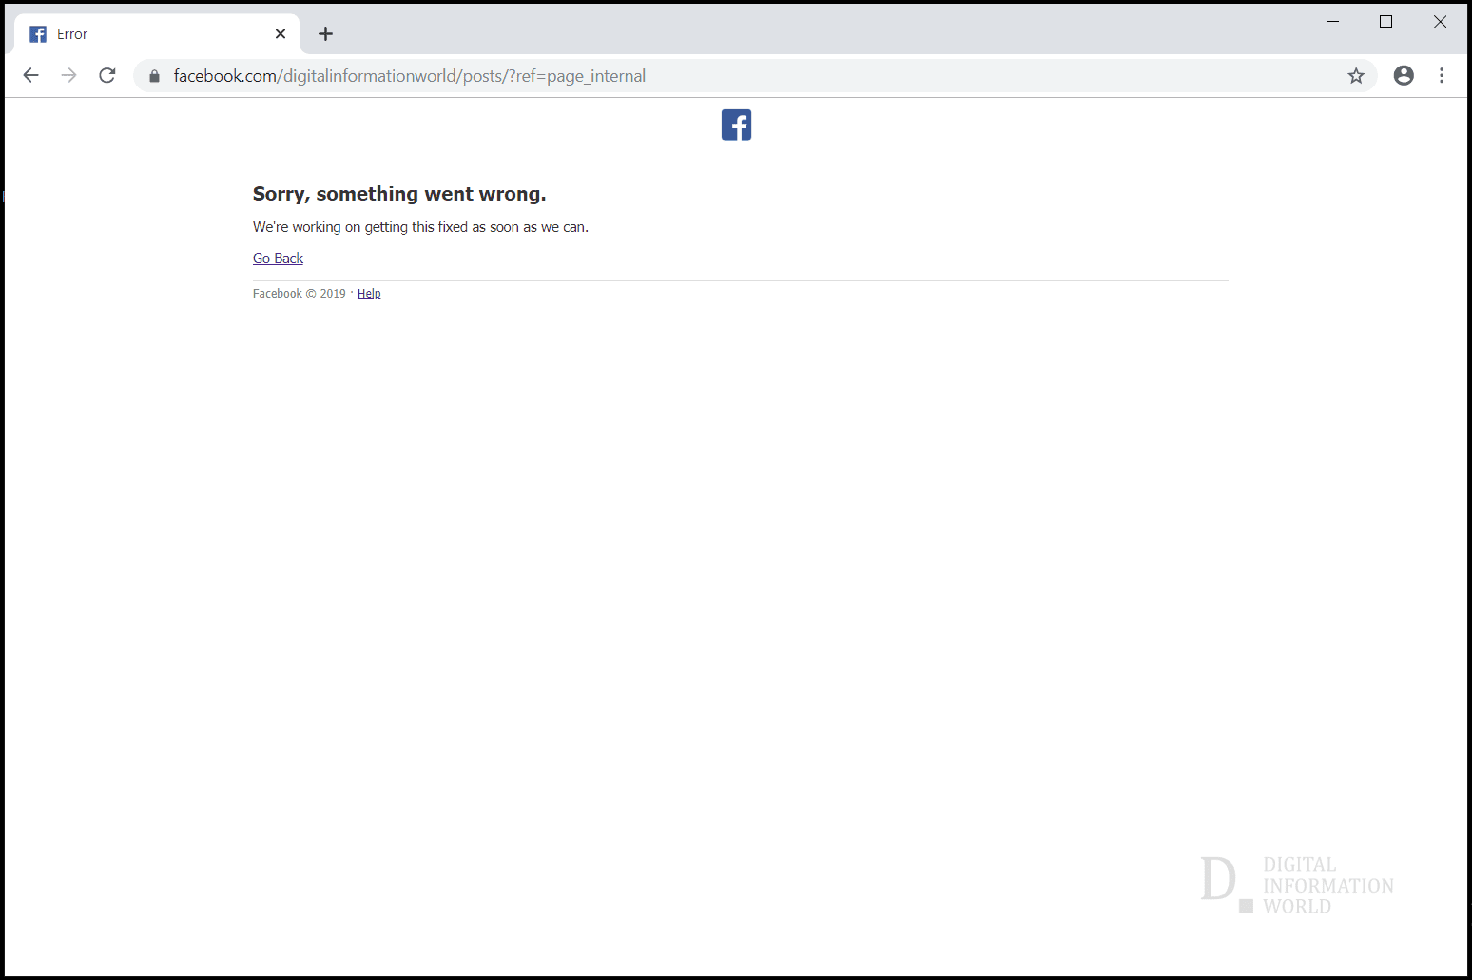Click the browser Forward arrow
1472x980 pixels.
pyautogui.click(x=68, y=75)
